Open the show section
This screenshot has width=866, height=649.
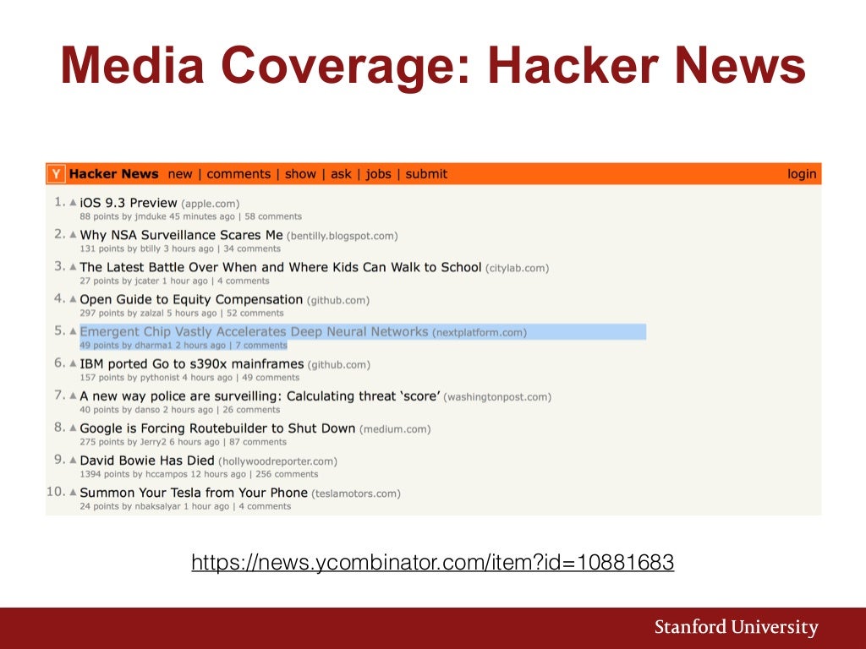pyautogui.click(x=300, y=174)
